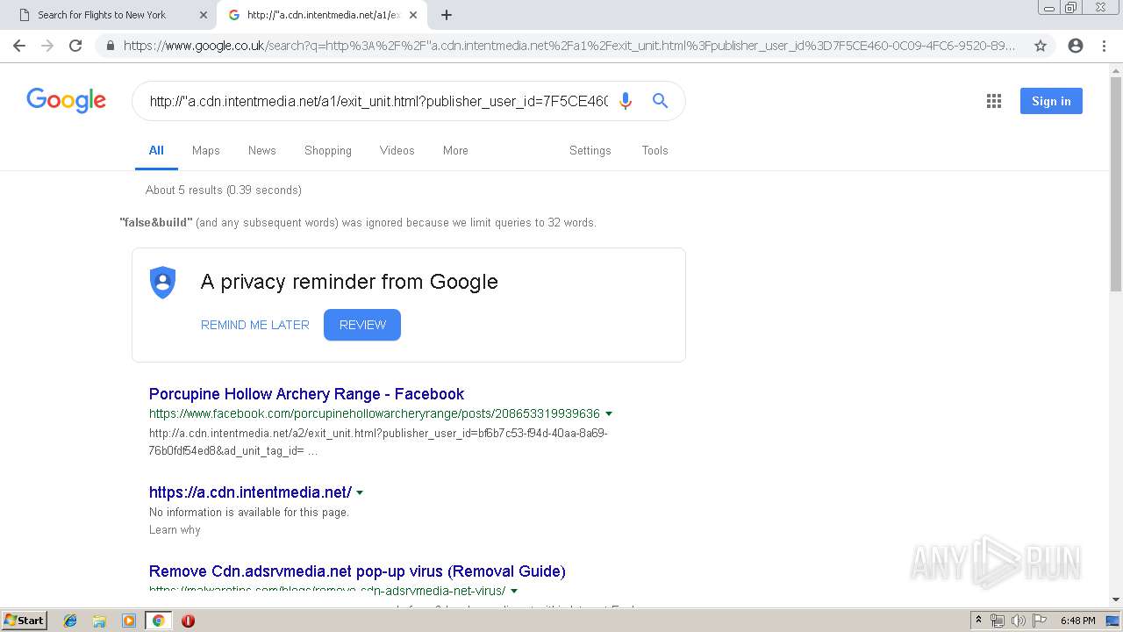1123x632 pixels.
Task: Open the https://a.cdn.intentmedia.net/ result
Action: pos(250,492)
